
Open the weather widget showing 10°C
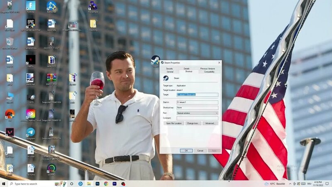[x=275, y=184]
